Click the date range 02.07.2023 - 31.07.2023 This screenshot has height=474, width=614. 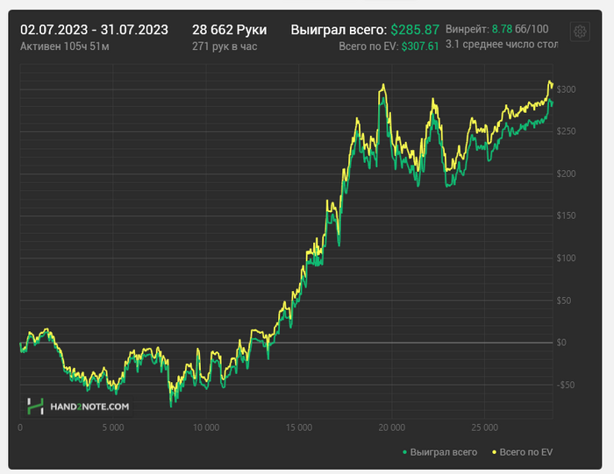coord(94,30)
